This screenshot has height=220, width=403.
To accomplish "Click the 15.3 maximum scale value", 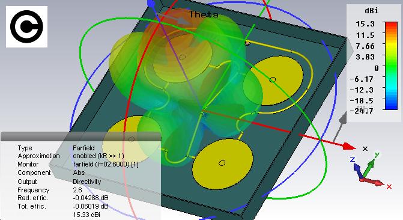I will [x=365, y=24].
